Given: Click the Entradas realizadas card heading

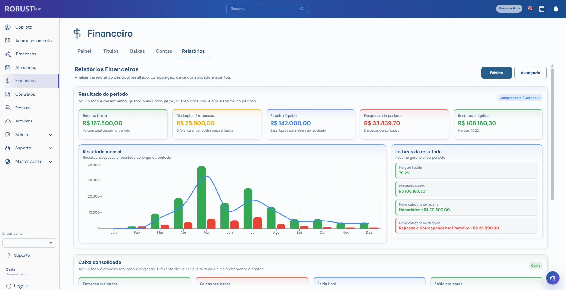Looking at the screenshot, I should click(x=100, y=284).
